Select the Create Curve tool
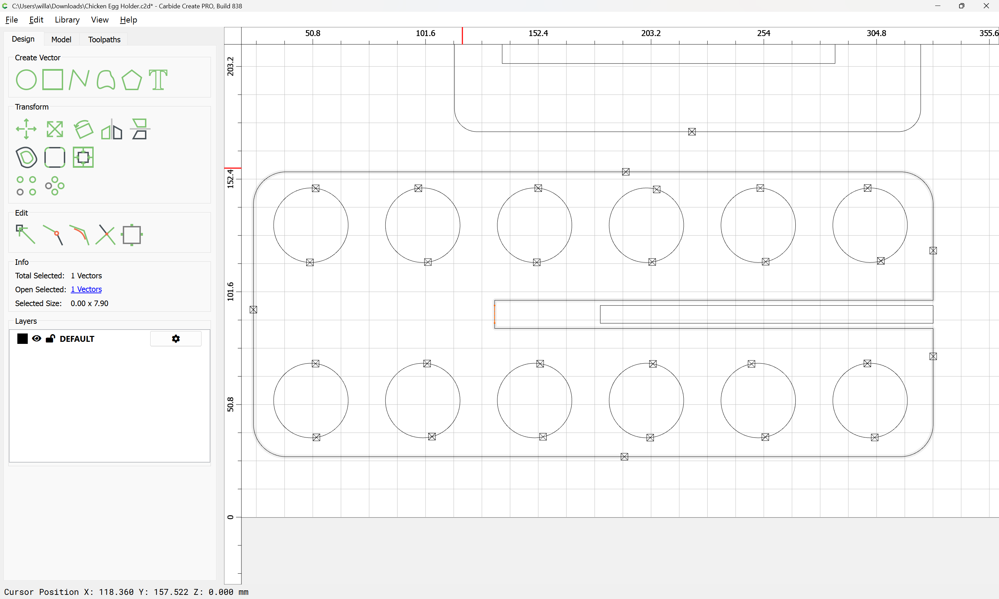 click(x=106, y=79)
